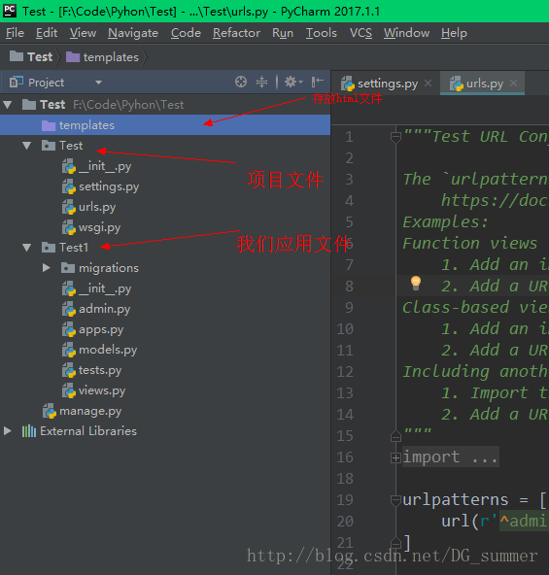549x575 pixels.
Task: Open the Project panel gear settings
Action: click(293, 82)
